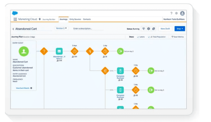
Task: Select the 2 days wait activity
Action: pyautogui.click(x=74, y=51)
